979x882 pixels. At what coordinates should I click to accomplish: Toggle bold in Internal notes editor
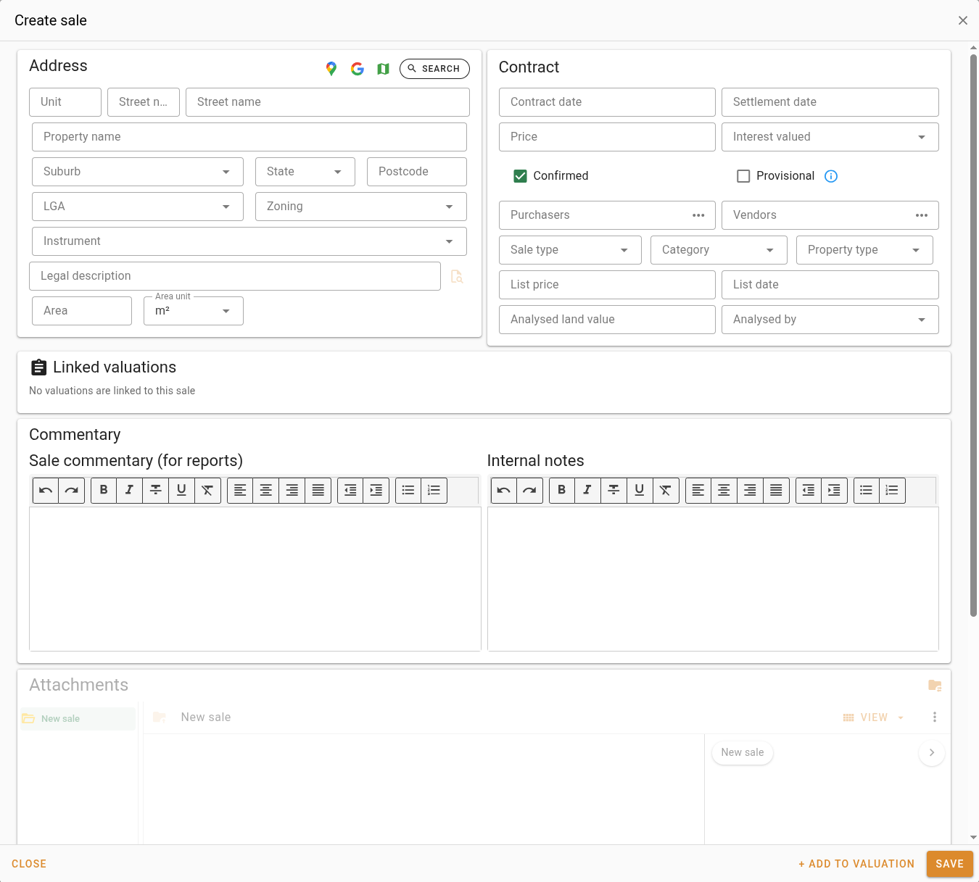pyautogui.click(x=562, y=491)
